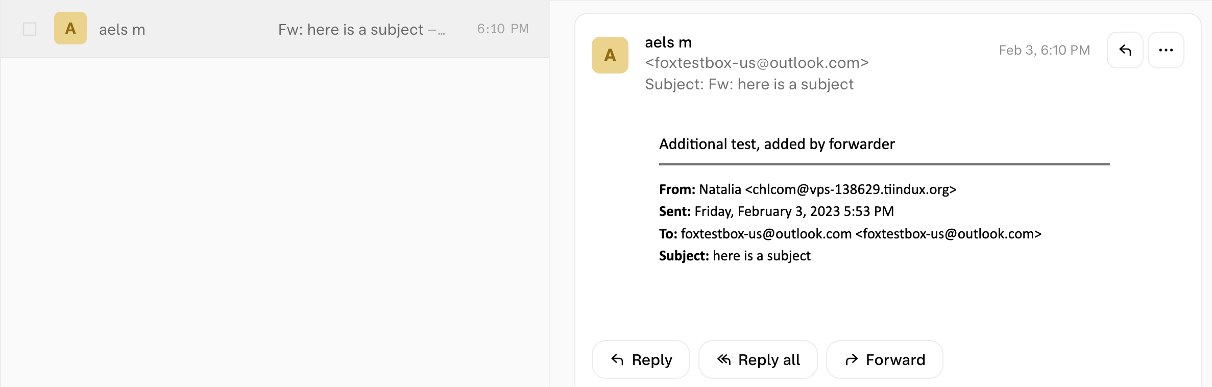1212x387 pixels.
Task: Open the three-dot more options menu
Action: coord(1166,50)
